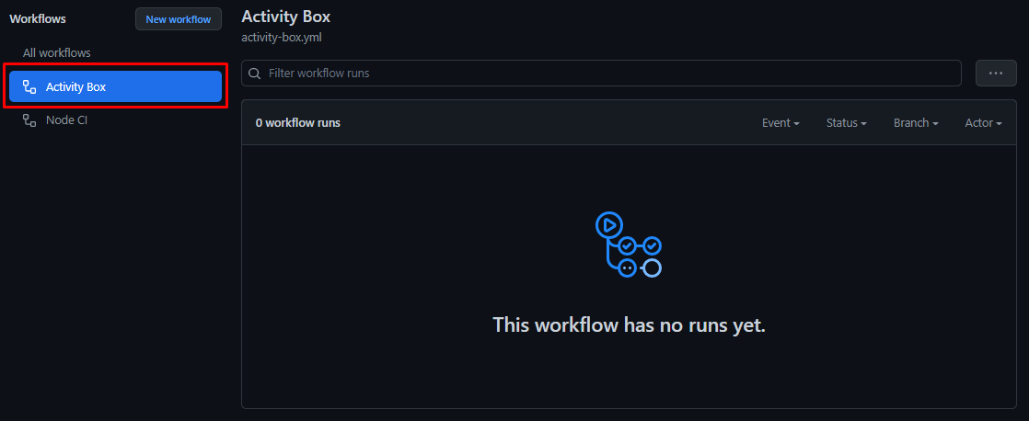Click the Workflows sidebar heading
This screenshot has width=1029, height=421.
(x=38, y=19)
